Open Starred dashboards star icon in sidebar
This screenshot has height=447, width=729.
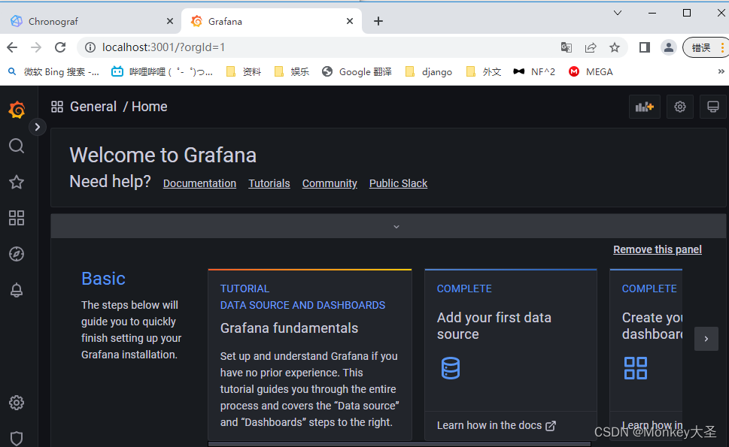(17, 182)
